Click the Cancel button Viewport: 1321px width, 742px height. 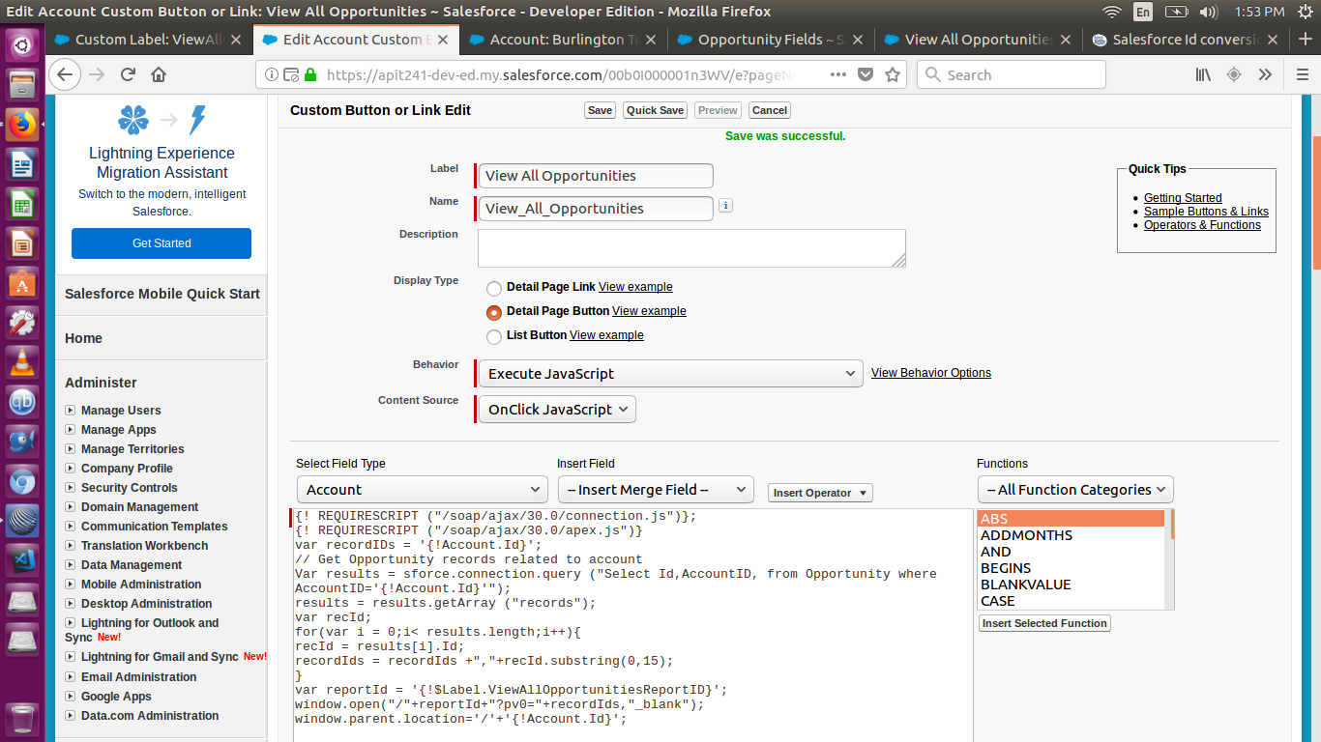770,110
